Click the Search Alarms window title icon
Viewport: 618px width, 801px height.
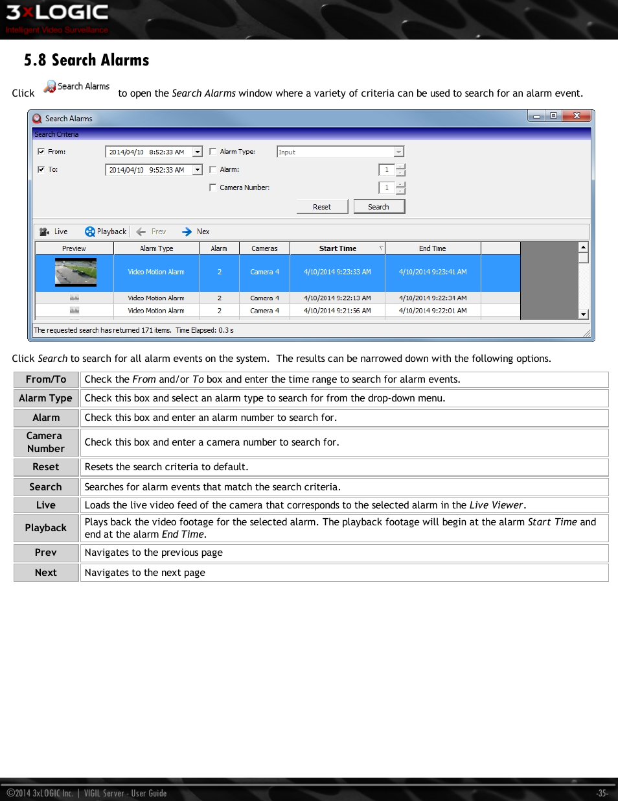pyautogui.click(x=38, y=119)
